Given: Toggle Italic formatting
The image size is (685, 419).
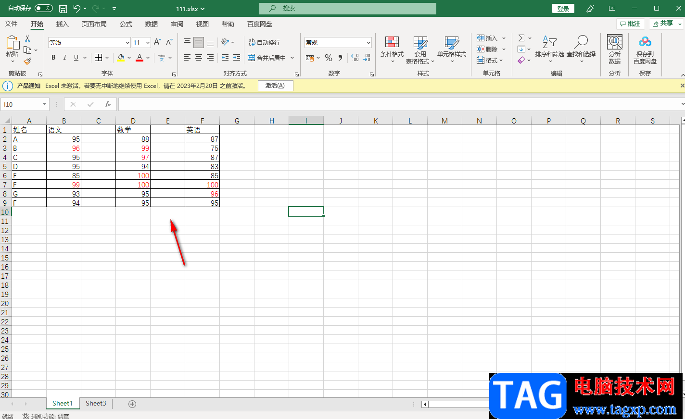Looking at the screenshot, I should pyautogui.click(x=65, y=58).
